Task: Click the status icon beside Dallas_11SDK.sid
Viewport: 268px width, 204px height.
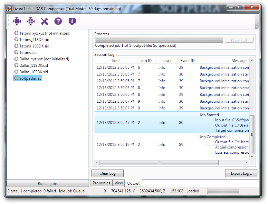Action: [x=16, y=65]
